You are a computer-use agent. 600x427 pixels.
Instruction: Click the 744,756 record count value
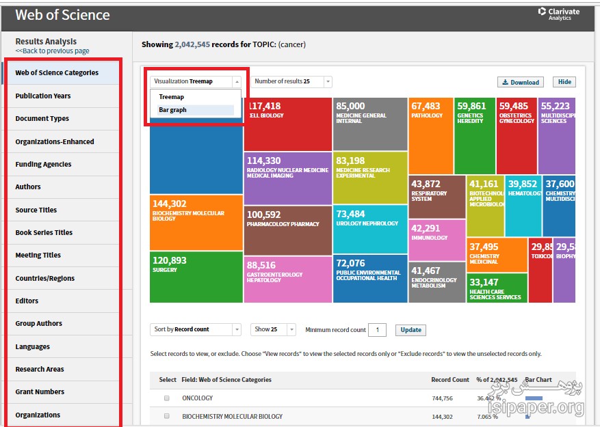(442, 398)
